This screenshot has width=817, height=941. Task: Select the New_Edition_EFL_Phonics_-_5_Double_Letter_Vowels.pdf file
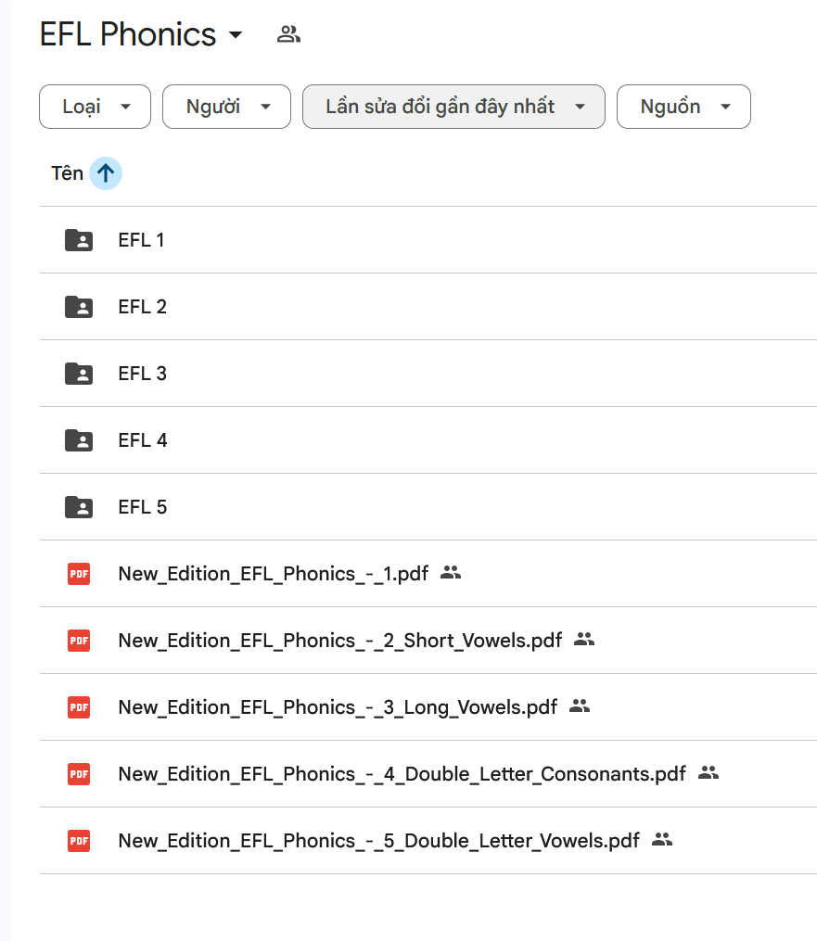click(x=378, y=841)
